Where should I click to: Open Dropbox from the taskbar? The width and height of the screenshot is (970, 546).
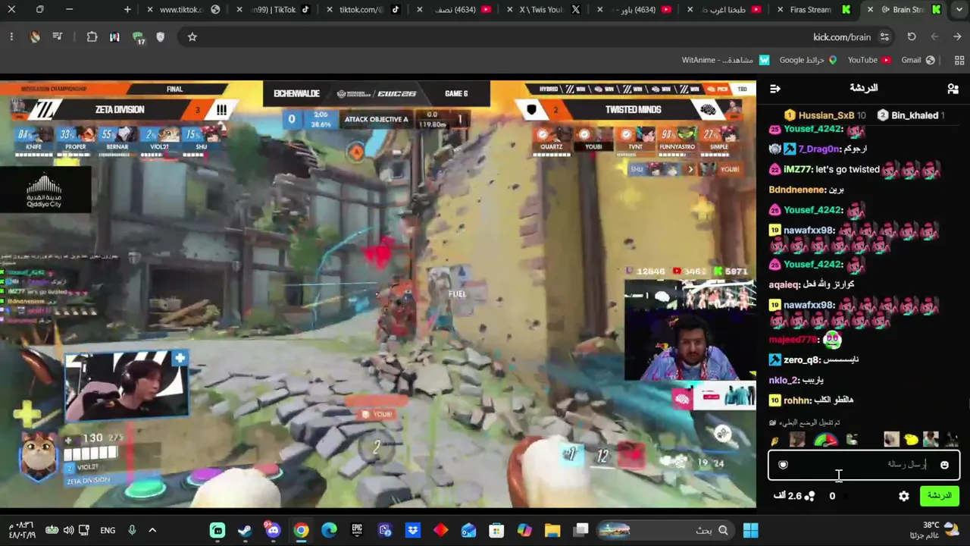[413, 530]
